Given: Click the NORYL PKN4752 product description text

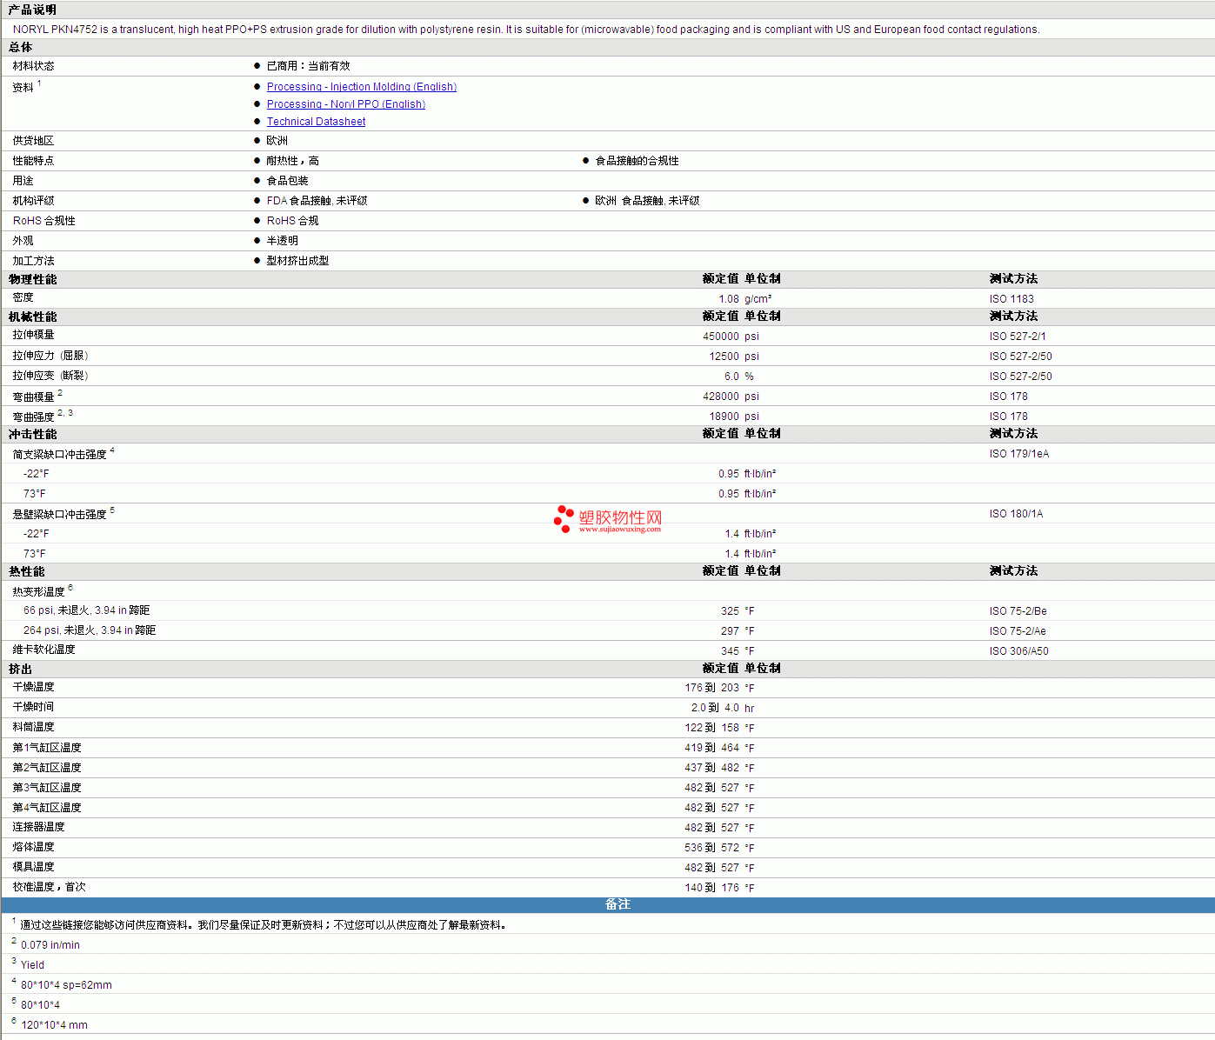Looking at the screenshot, I should 526,30.
